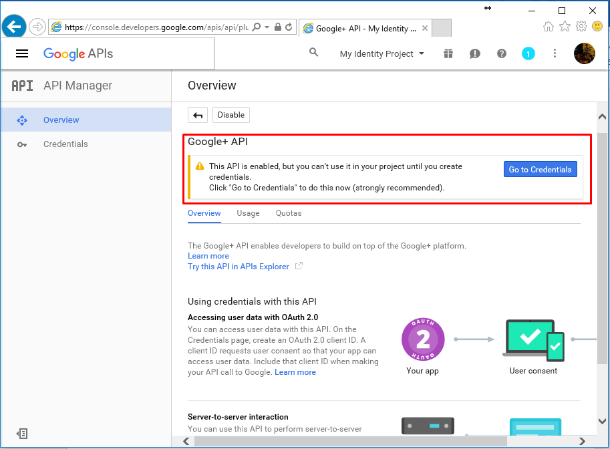This screenshot has height=449, width=610.
Task: Open the three-dot utilities menu
Action: point(555,53)
